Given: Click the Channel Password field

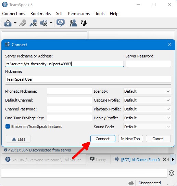Looking at the screenshot, I should click(x=69, y=109).
